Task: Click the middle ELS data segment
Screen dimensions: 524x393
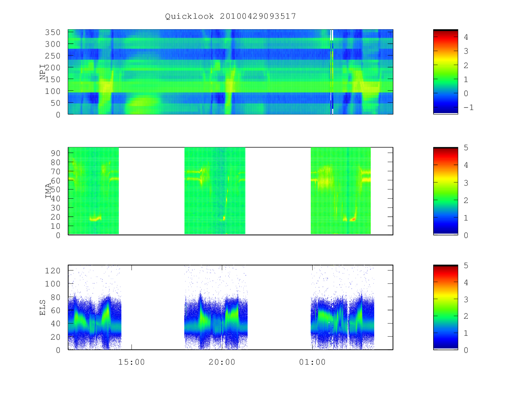Action: pos(216,307)
